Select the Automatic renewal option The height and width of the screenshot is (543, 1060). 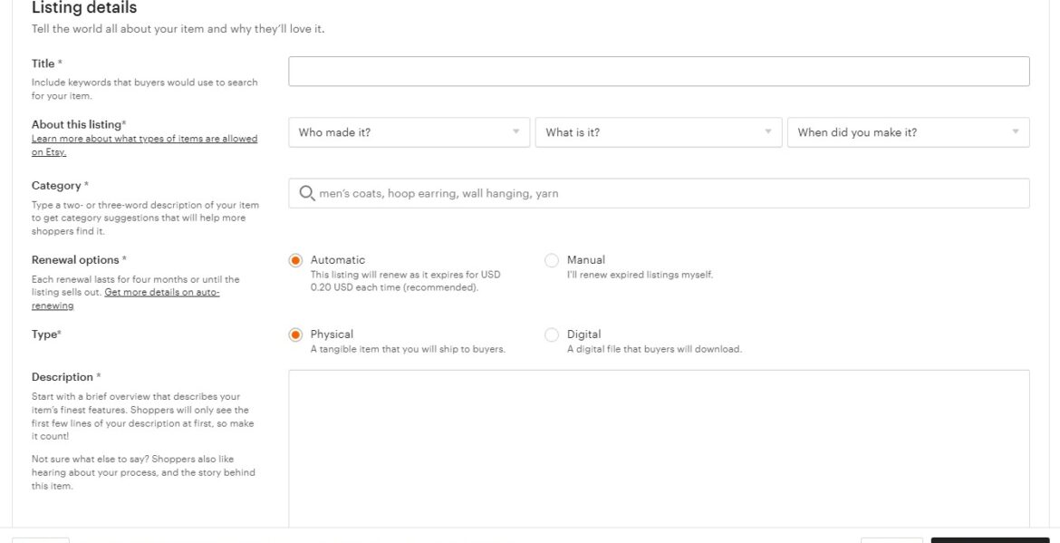(295, 260)
